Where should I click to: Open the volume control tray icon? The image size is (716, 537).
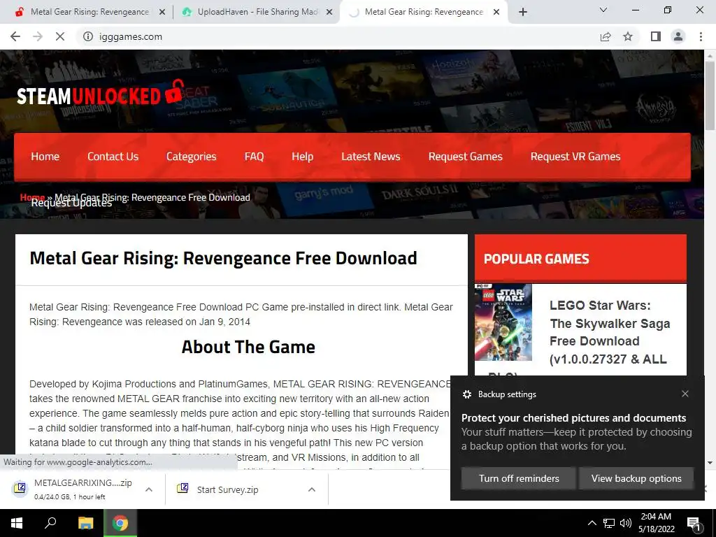coord(626,523)
